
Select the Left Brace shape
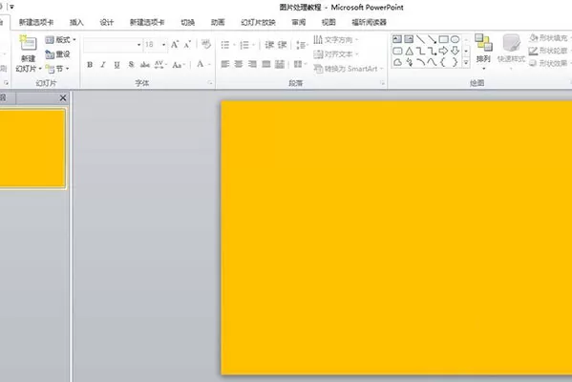point(444,62)
